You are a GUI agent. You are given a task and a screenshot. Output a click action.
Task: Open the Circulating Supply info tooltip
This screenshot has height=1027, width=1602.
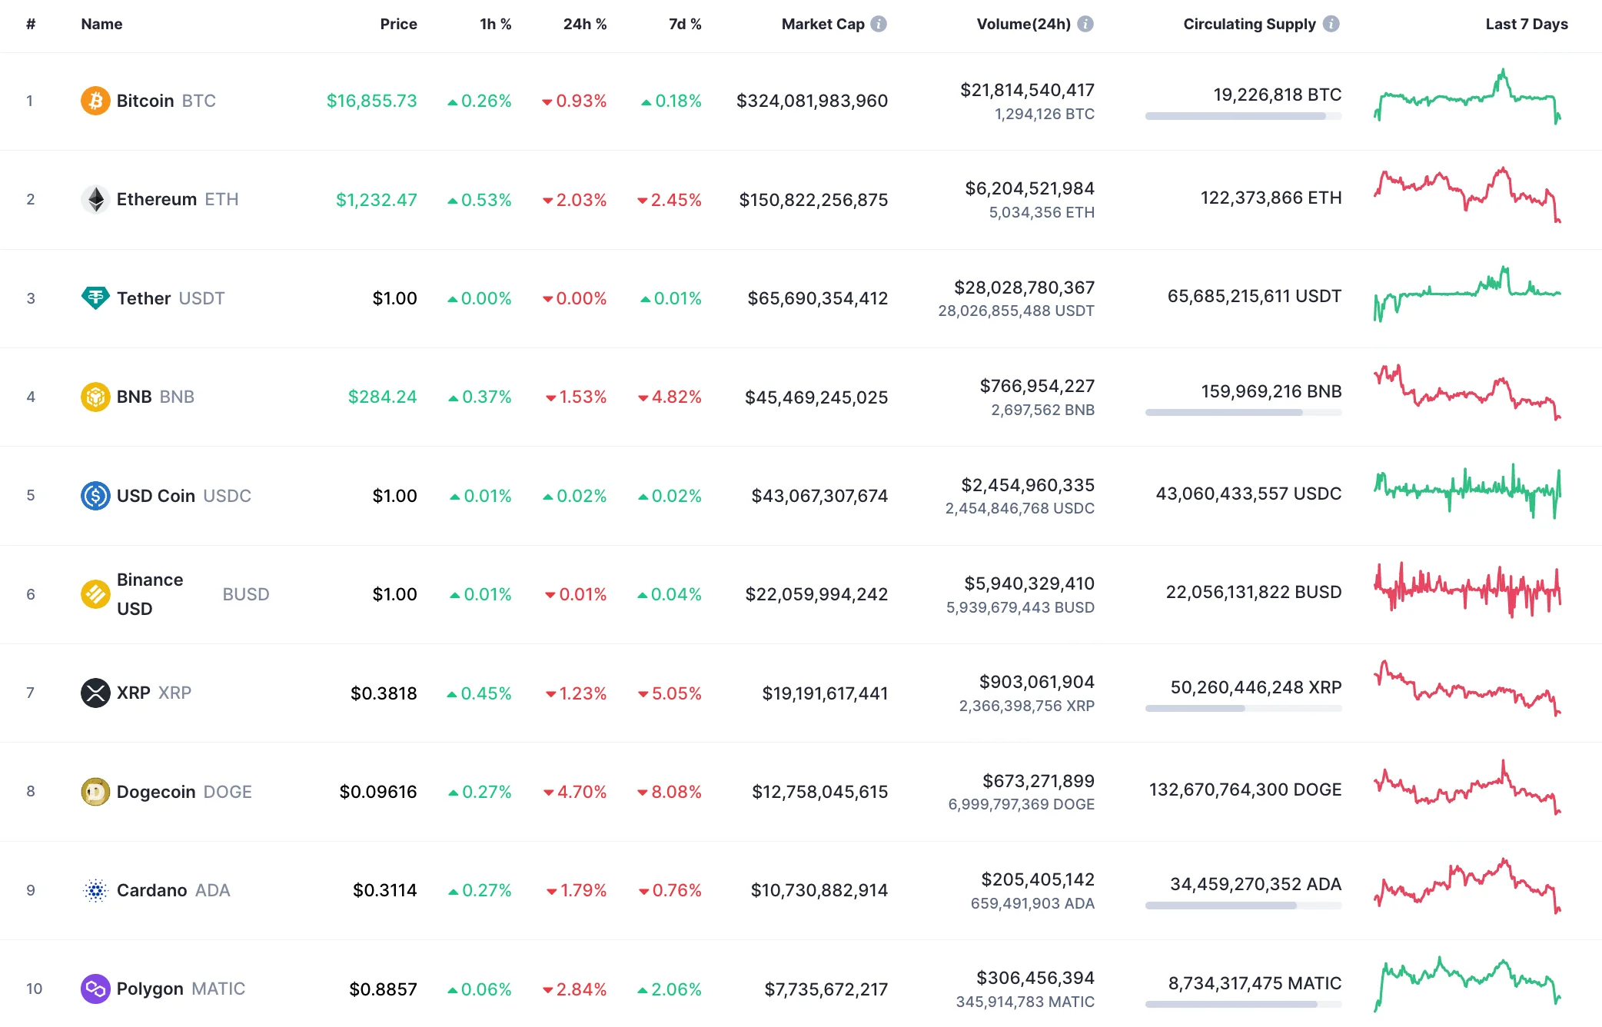(x=1331, y=23)
